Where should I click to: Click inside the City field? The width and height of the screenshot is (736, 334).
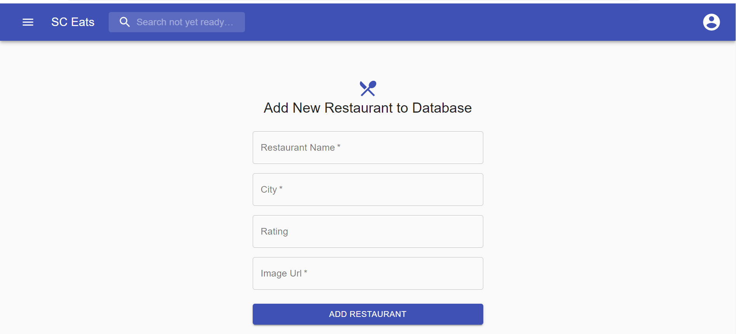[368, 190]
